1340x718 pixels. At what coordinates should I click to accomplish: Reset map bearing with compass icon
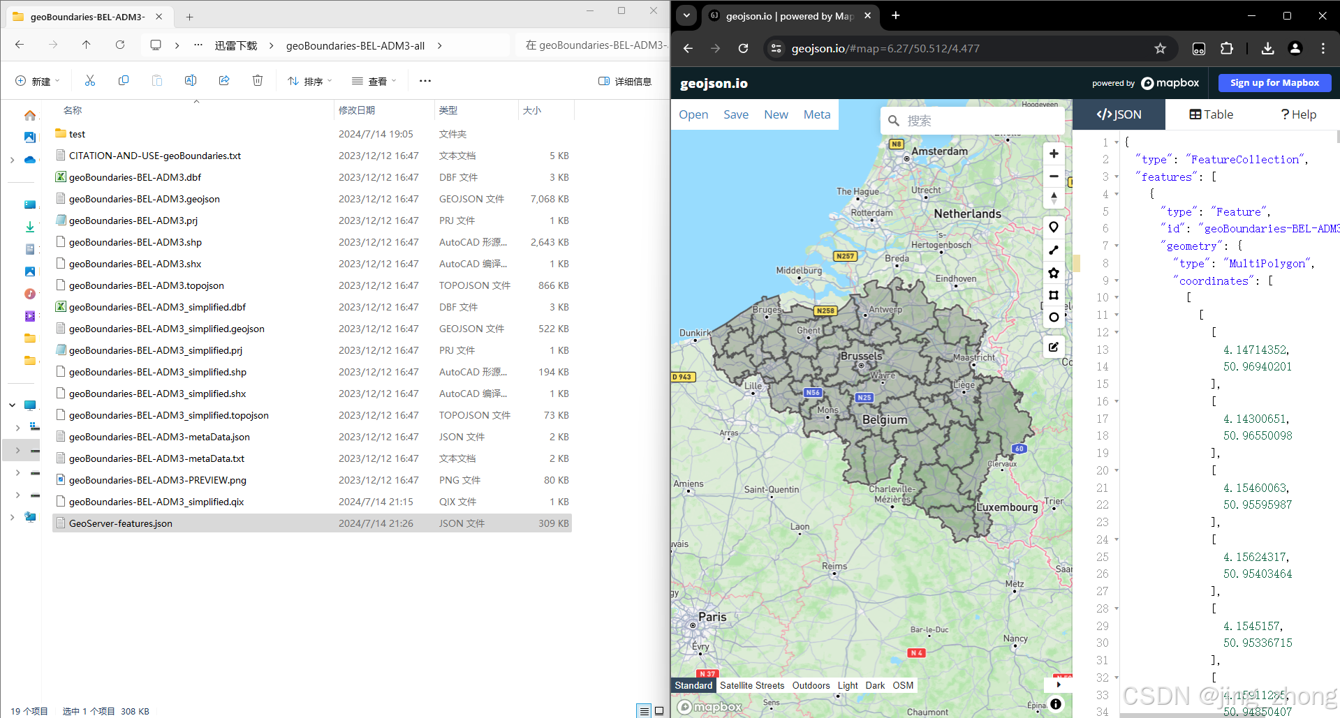(1054, 198)
